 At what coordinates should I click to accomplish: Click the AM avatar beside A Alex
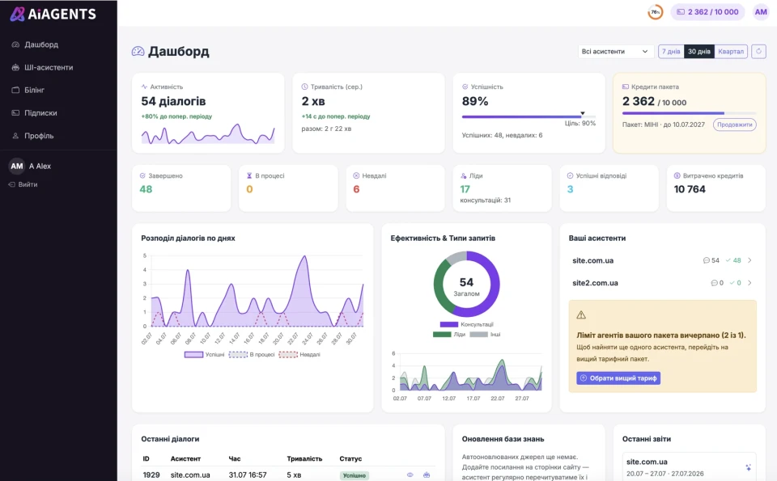(x=17, y=167)
